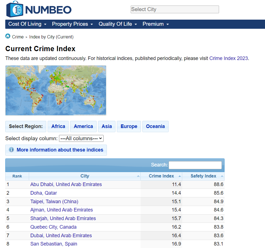Click the Crime breadcrumb link
Viewport: 265px width, 248px height.
point(18,37)
